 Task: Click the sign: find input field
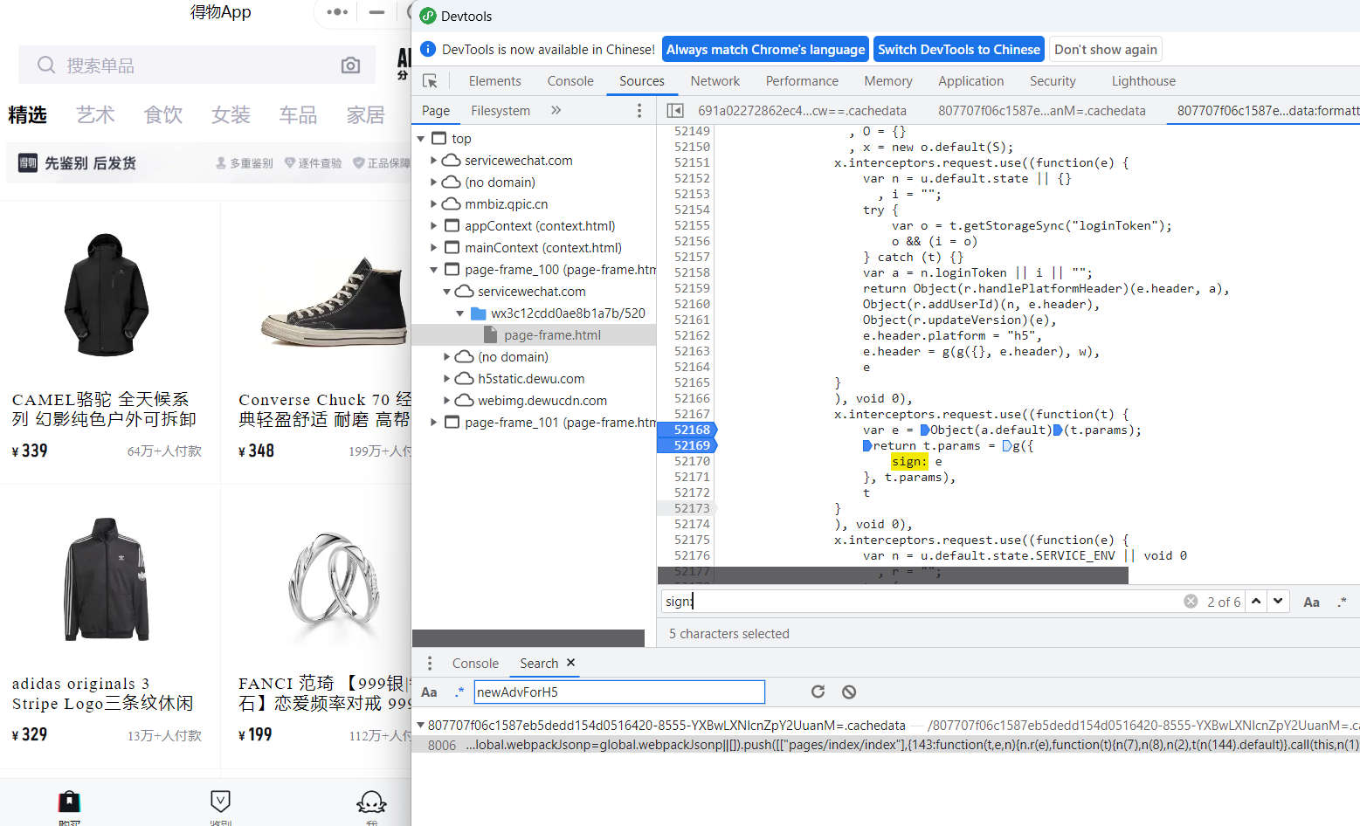pos(921,602)
